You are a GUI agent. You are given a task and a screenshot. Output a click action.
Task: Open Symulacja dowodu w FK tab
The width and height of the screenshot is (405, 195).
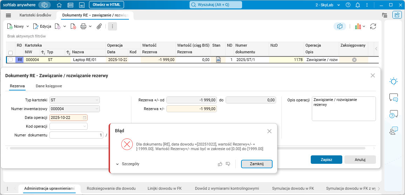[x=293, y=188]
